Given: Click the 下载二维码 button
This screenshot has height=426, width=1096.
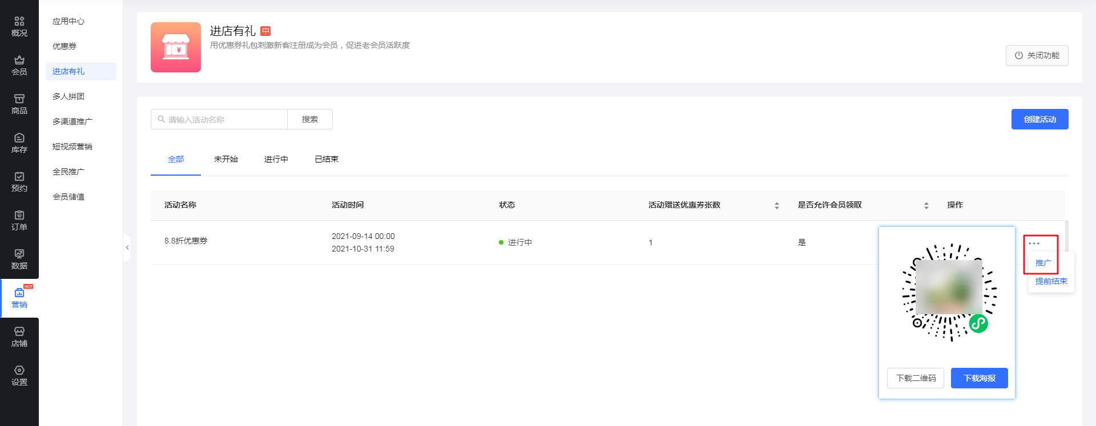Looking at the screenshot, I should pos(916,378).
